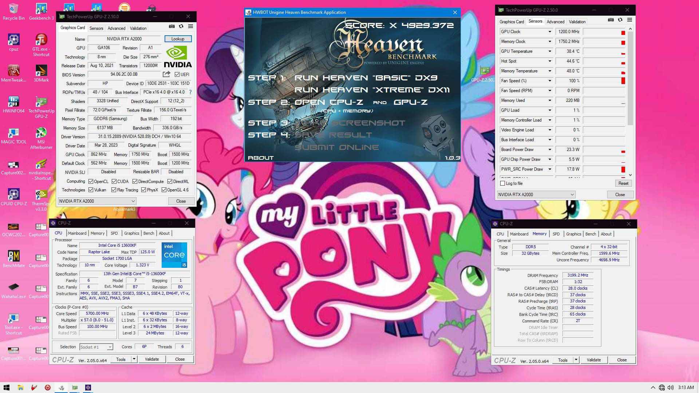Open File Explorer from the taskbar
The width and height of the screenshot is (699, 393).
click(x=20, y=388)
